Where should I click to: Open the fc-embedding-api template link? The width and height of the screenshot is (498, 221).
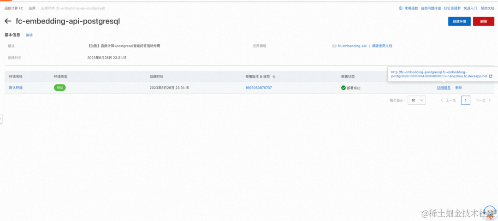click(x=352, y=46)
